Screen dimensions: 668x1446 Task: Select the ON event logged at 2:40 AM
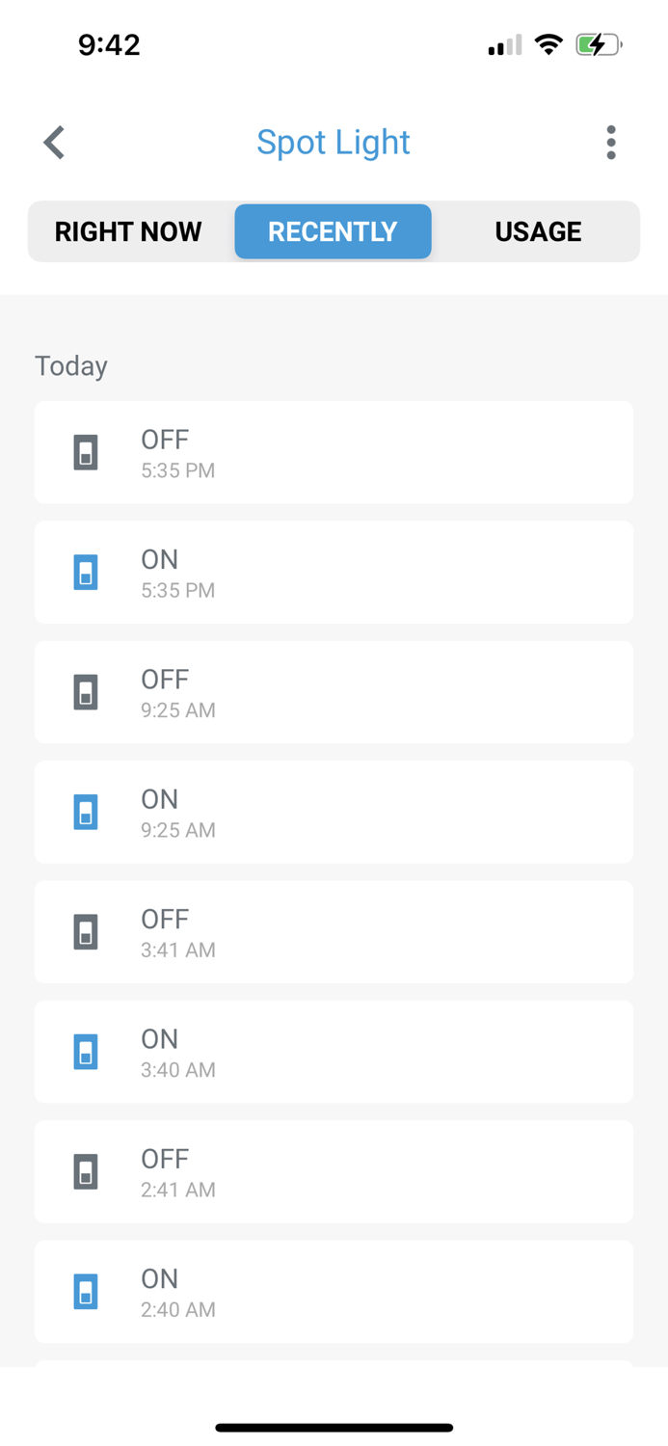(x=333, y=1292)
